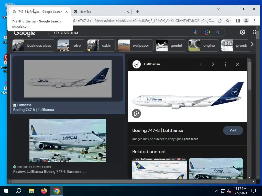The height and width of the screenshot is (196, 262).
Task: Switch to New Tab
Action: tap(101, 12)
